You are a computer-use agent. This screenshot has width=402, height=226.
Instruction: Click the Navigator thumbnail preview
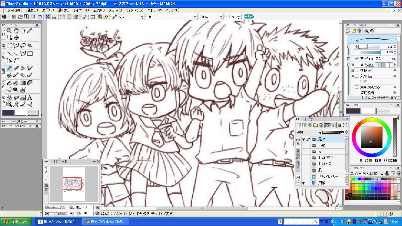(x=74, y=184)
